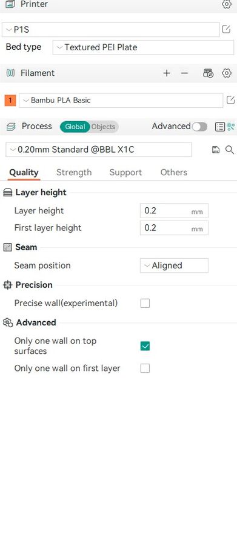Remove a filament with minus icon
The height and width of the screenshot is (543, 237).
[185, 73]
